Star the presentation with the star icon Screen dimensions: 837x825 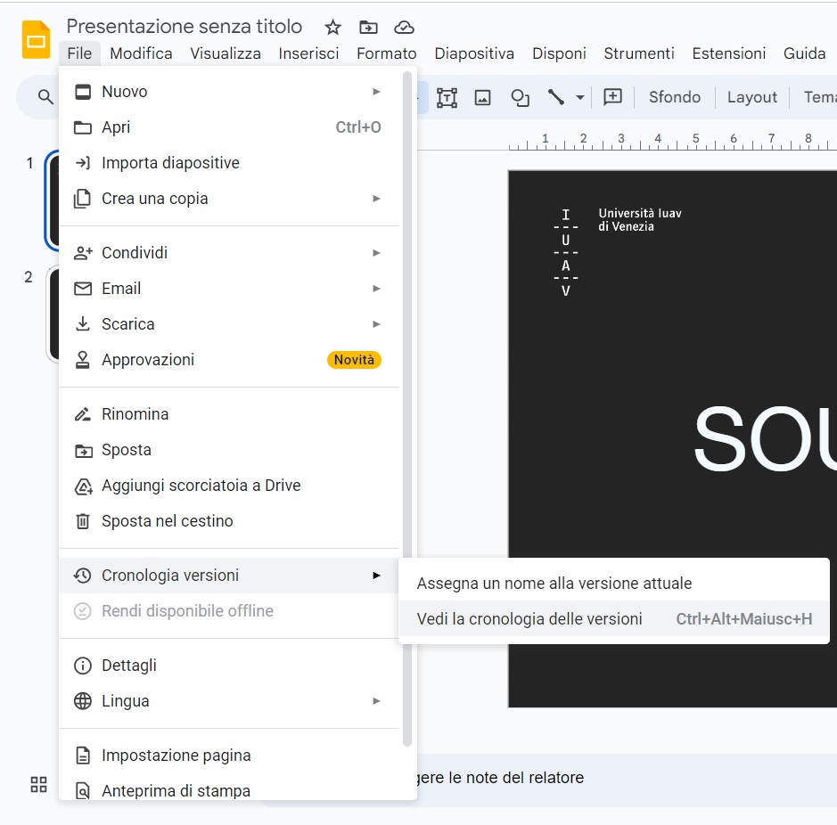(x=332, y=27)
